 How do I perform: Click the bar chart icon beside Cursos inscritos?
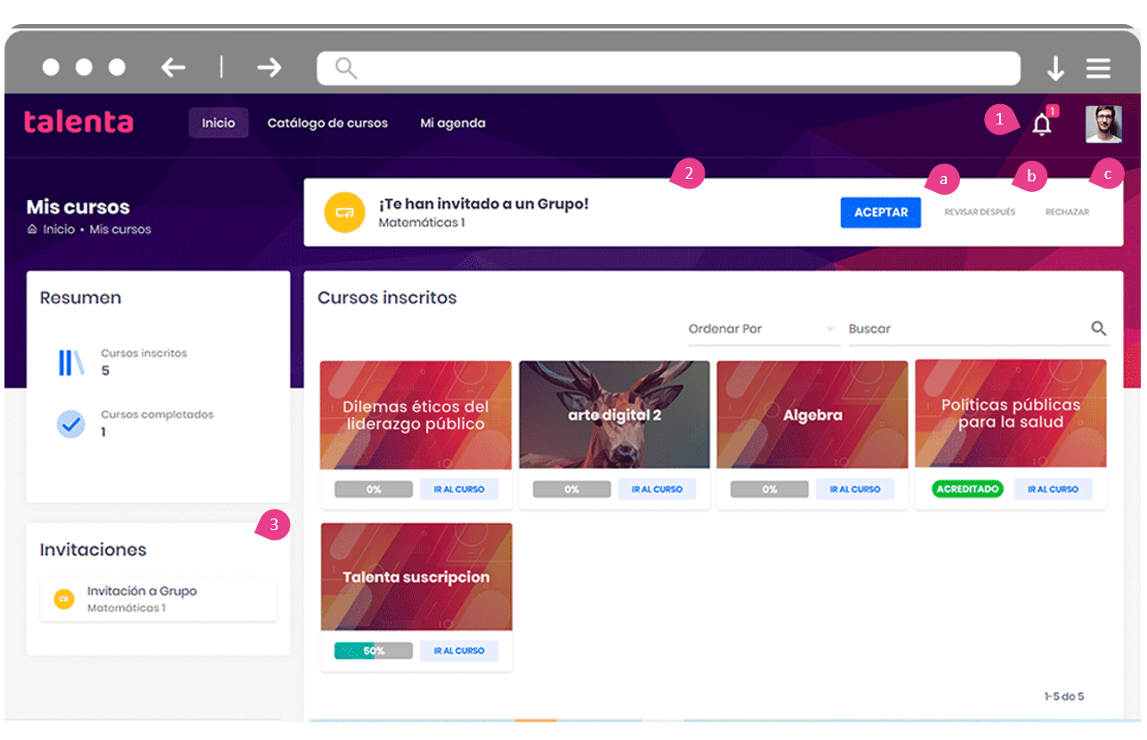coord(71,360)
